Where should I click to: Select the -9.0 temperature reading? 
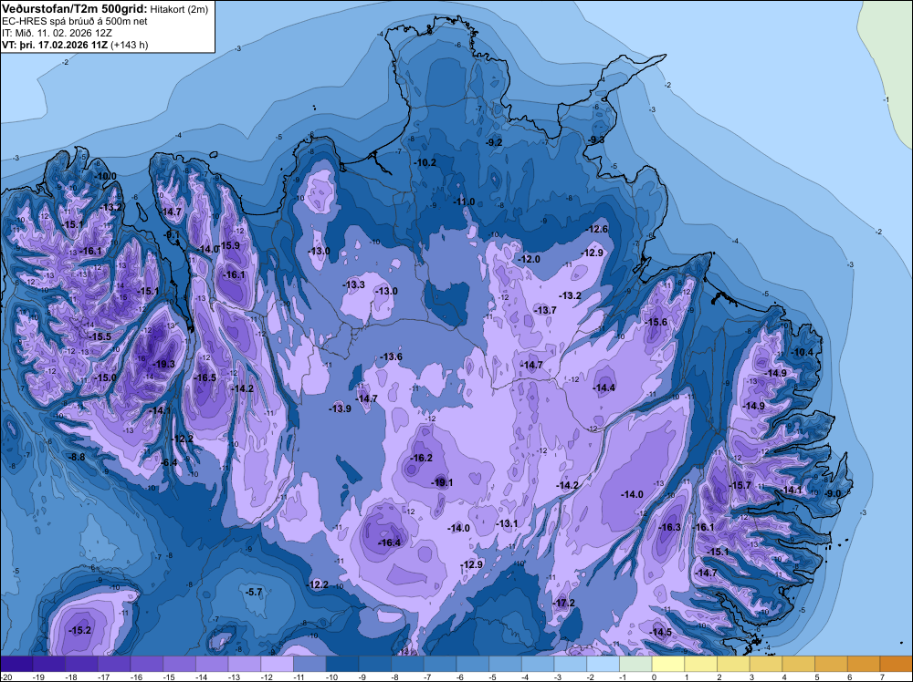[834, 493]
